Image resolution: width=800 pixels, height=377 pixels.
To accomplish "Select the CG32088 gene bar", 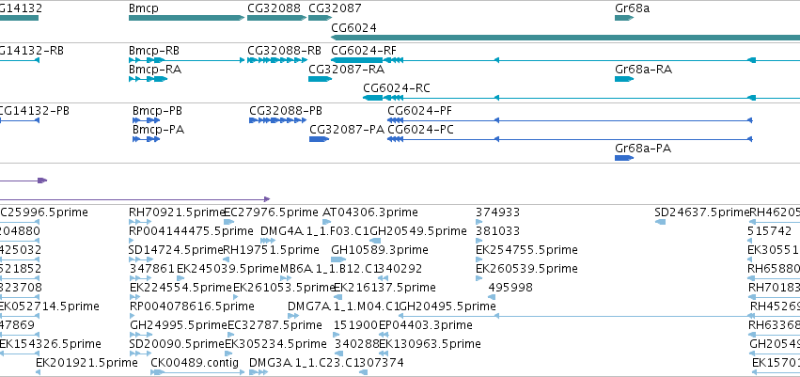I will point(276,18).
